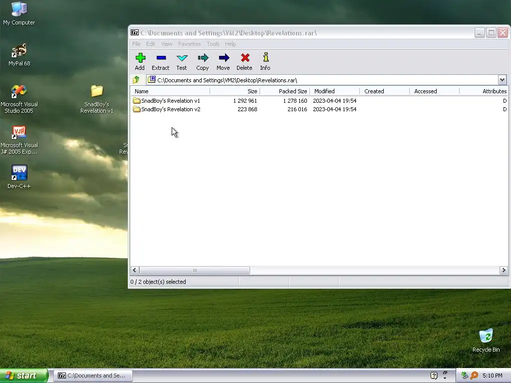Maximize the 7-Zip window

[491, 32]
